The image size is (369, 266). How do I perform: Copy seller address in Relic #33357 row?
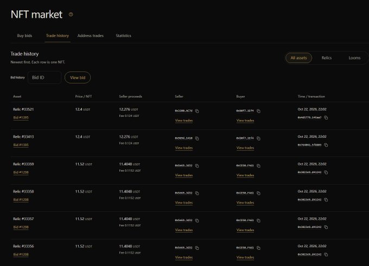point(197,220)
